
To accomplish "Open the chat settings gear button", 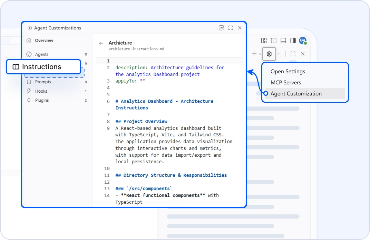I will 269,54.
